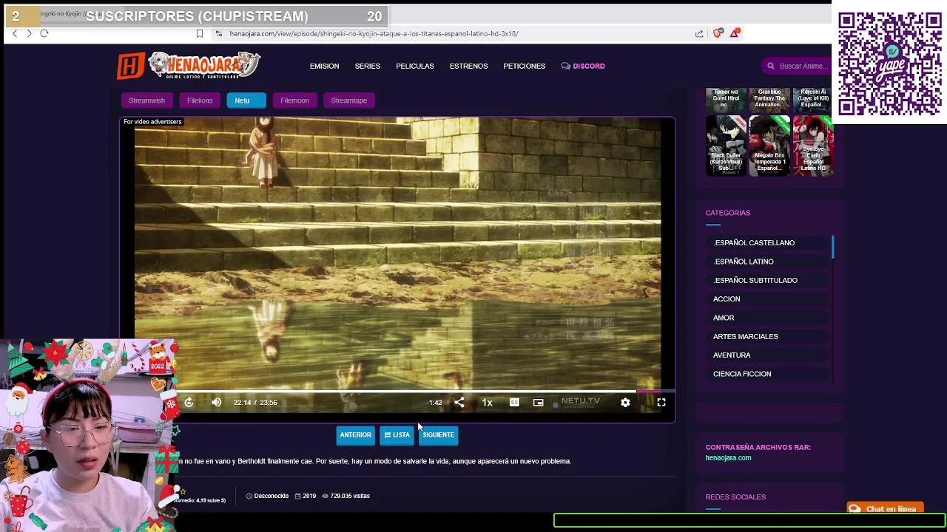Open the PELICULAS menu item

414,66
